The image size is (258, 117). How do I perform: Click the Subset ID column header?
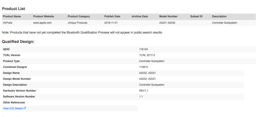(x=196, y=17)
